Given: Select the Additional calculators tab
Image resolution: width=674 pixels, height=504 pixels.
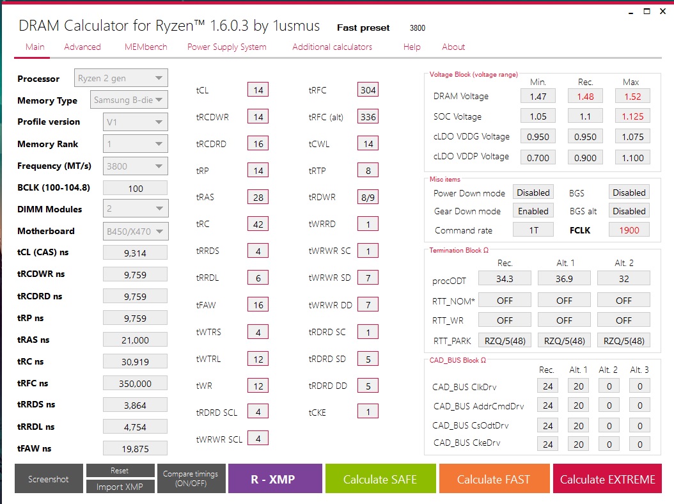Looking at the screenshot, I should pos(333,47).
